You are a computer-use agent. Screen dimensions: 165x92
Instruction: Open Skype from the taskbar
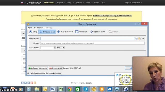point(86,89)
